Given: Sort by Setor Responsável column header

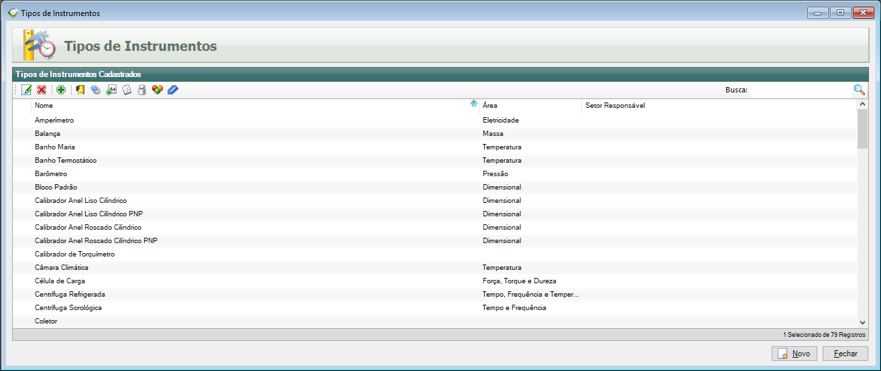Looking at the screenshot, I should 719,106.
